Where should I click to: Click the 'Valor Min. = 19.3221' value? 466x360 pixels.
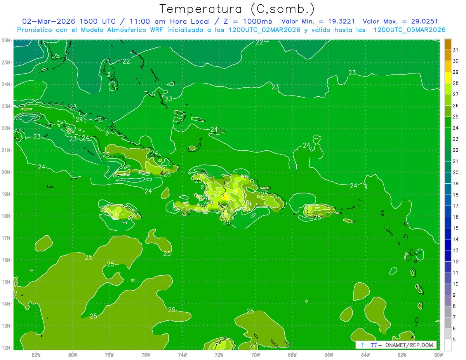319,21
